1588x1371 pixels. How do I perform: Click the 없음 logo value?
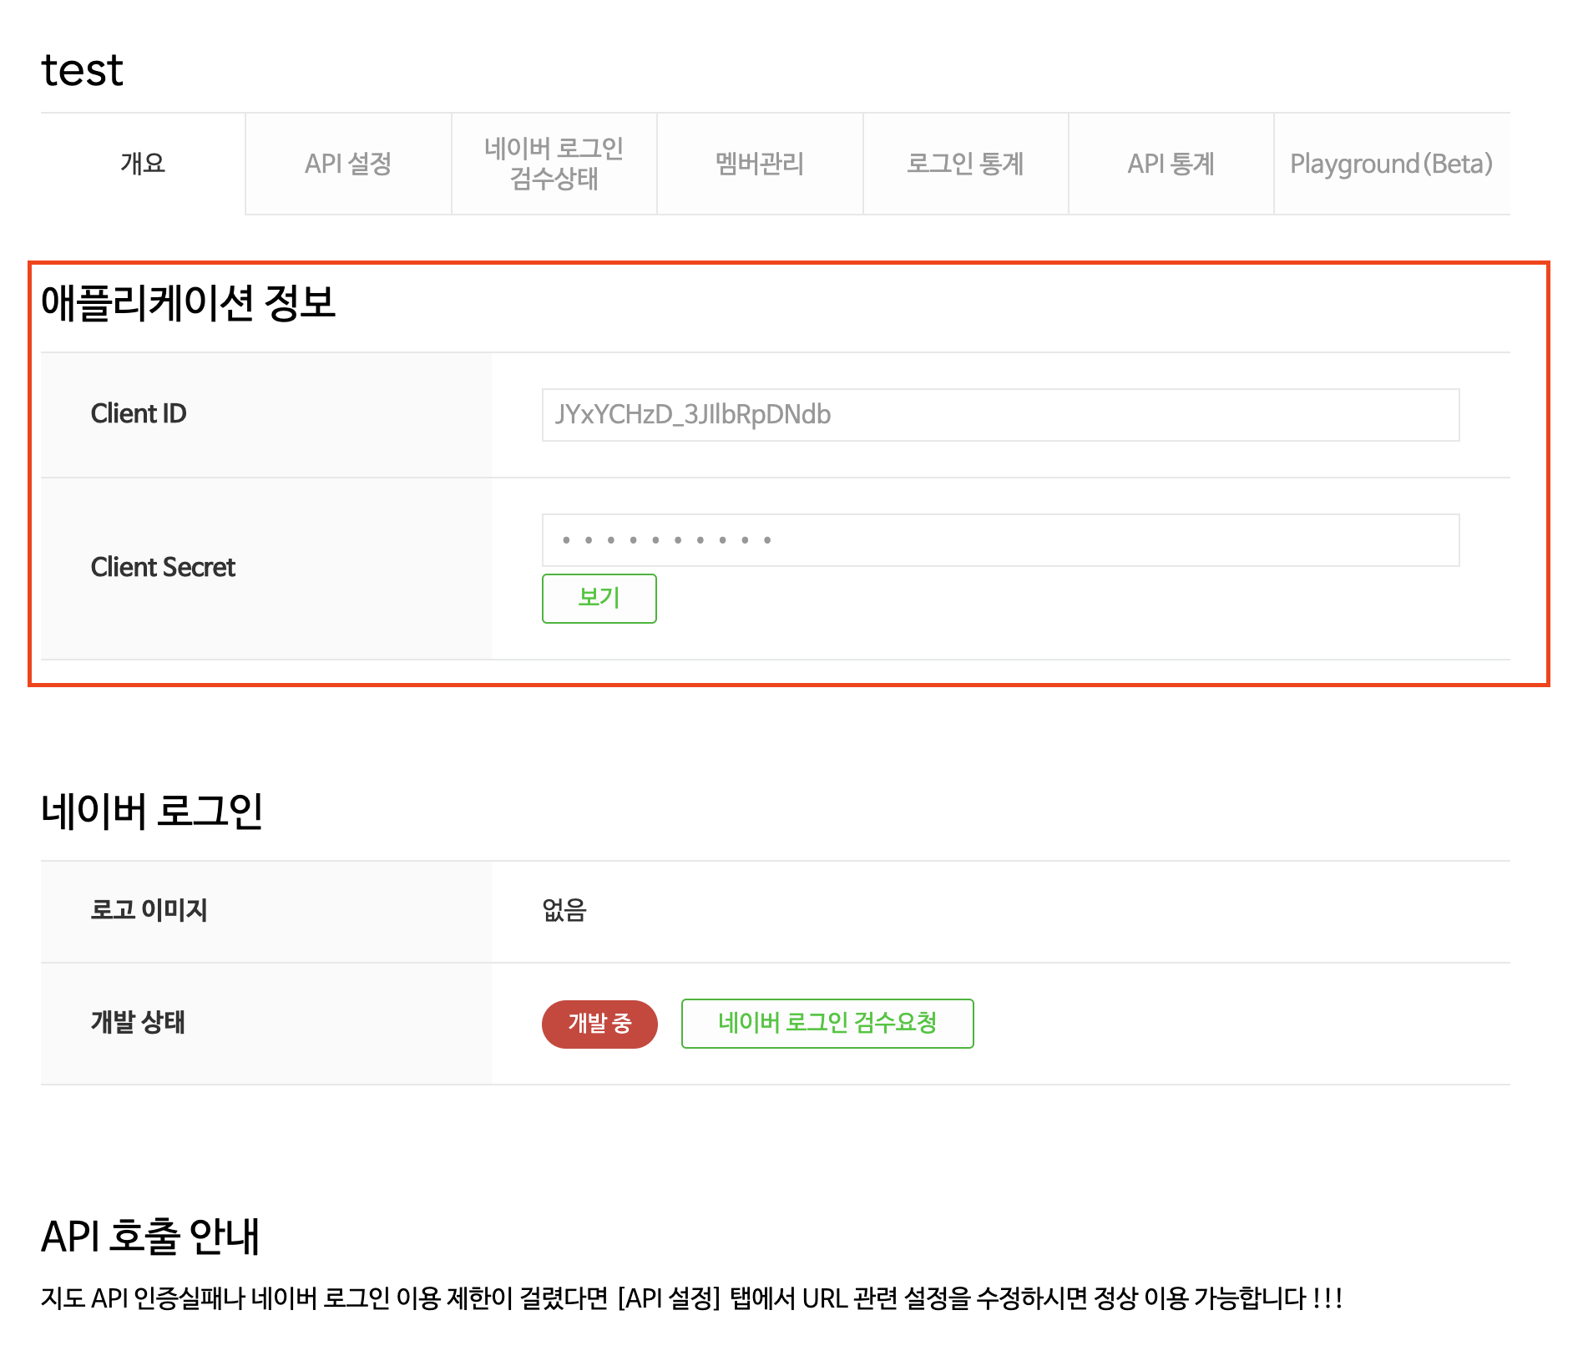click(564, 909)
